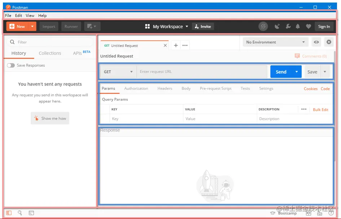Open the View menu
Image resolution: width=341 pixels, height=219 pixels.
click(30, 16)
